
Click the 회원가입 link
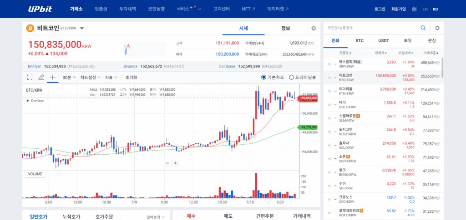[399, 9]
